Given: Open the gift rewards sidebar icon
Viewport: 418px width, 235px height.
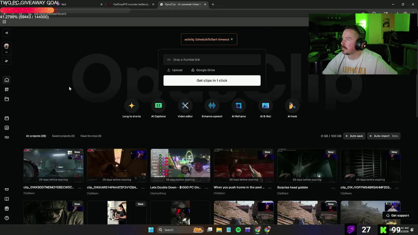Looking at the screenshot, I should pyautogui.click(x=7, y=209).
